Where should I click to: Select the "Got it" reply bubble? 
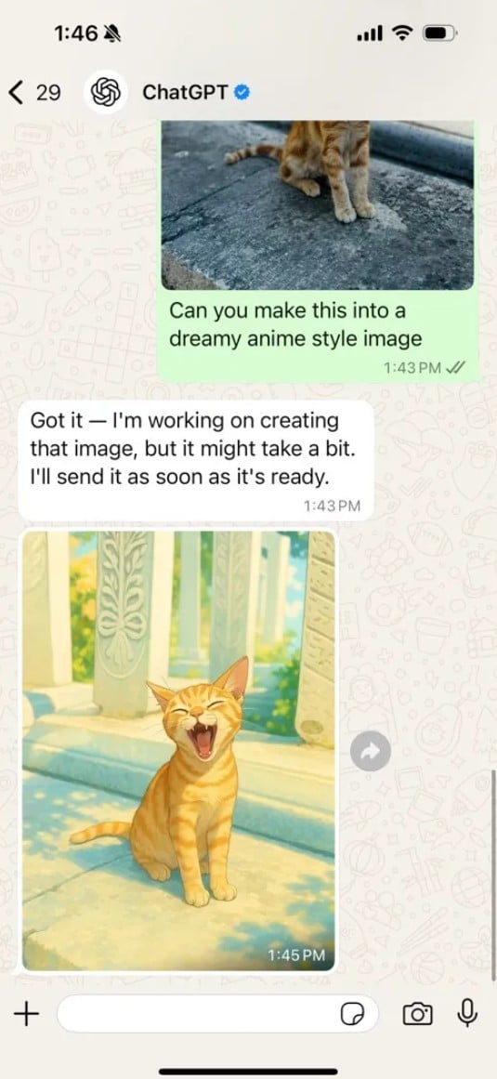tap(196, 460)
